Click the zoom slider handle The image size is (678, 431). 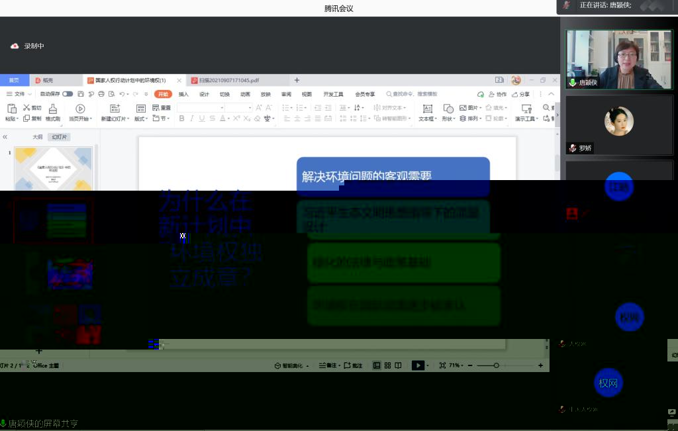(496, 365)
